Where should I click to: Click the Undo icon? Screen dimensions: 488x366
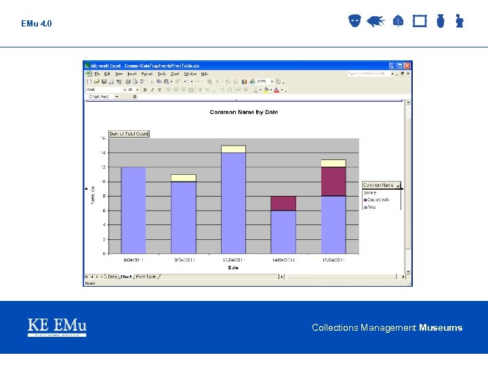(186, 81)
